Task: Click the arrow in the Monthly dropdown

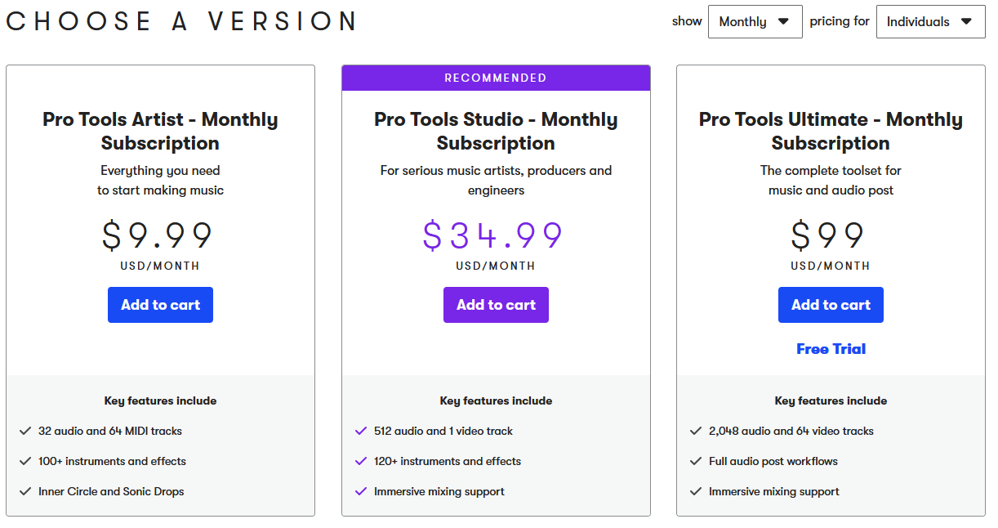Action: tap(784, 22)
